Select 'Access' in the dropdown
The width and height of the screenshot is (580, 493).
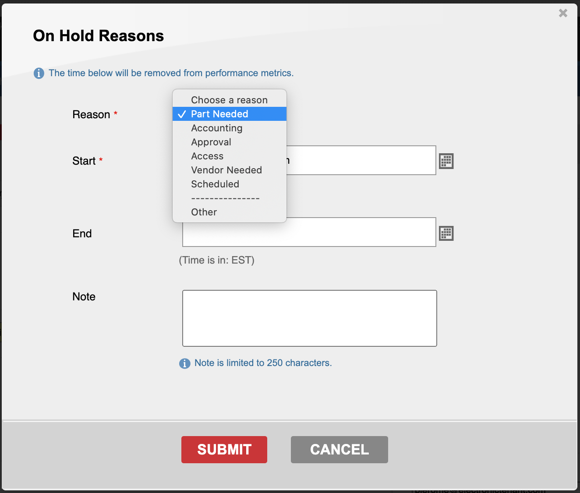(207, 156)
